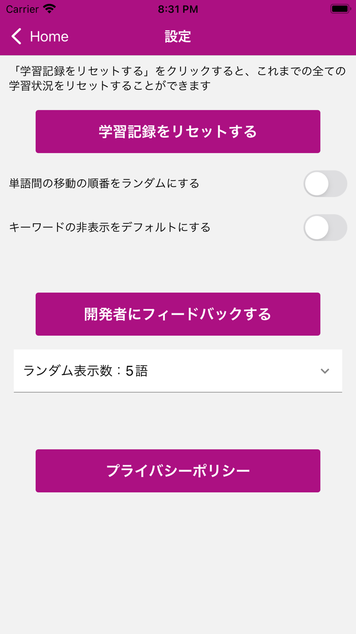The image size is (356, 634).
Task: Tap 開発者にフィードバックする button
Action: 177,314
